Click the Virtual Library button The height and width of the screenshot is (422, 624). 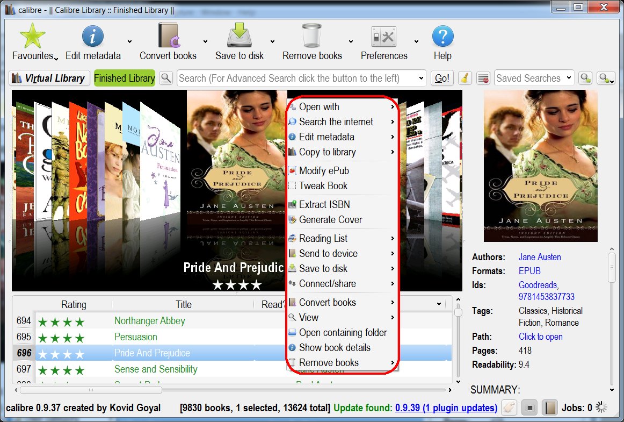(49, 78)
